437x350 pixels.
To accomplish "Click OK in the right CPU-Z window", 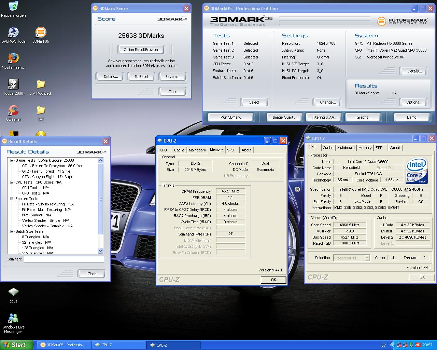I will 422,278.
